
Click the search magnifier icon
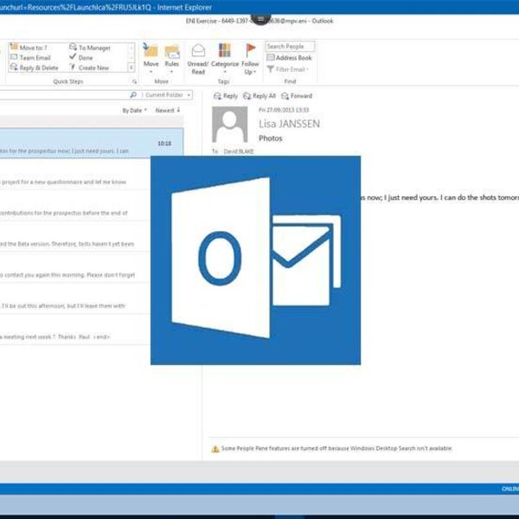tap(133, 95)
